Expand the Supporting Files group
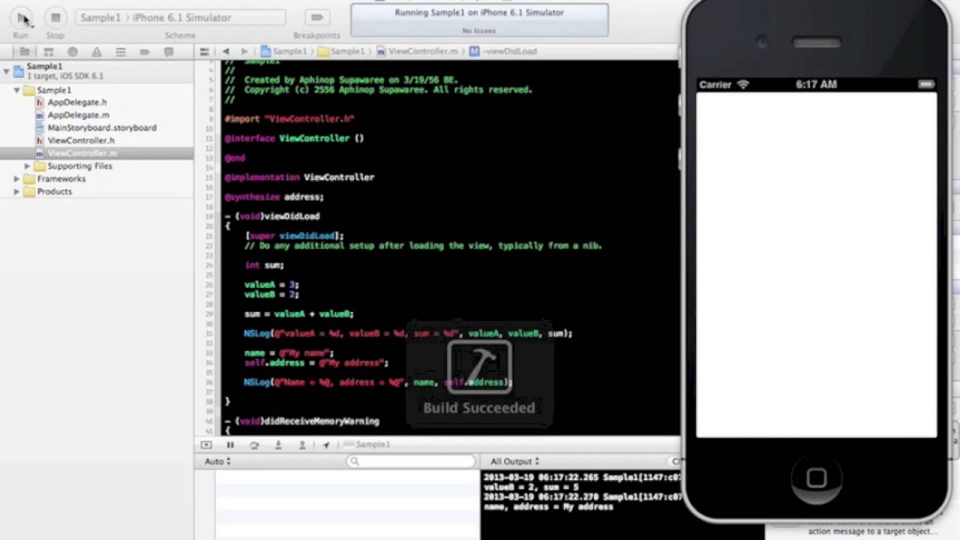 (27, 166)
